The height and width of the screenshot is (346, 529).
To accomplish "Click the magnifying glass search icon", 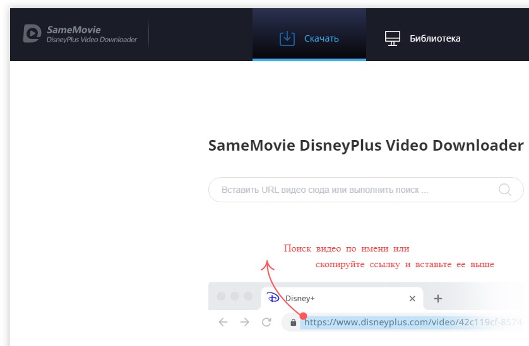I will pyautogui.click(x=505, y=190).
